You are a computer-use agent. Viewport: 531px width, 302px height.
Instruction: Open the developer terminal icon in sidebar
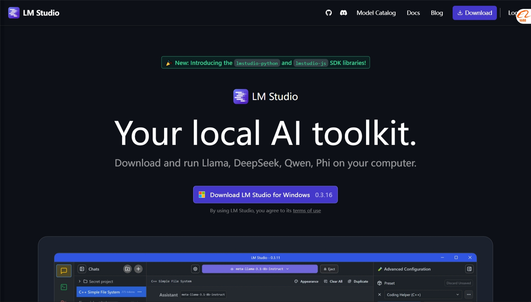pyautogui.click(x=63, y=287)
